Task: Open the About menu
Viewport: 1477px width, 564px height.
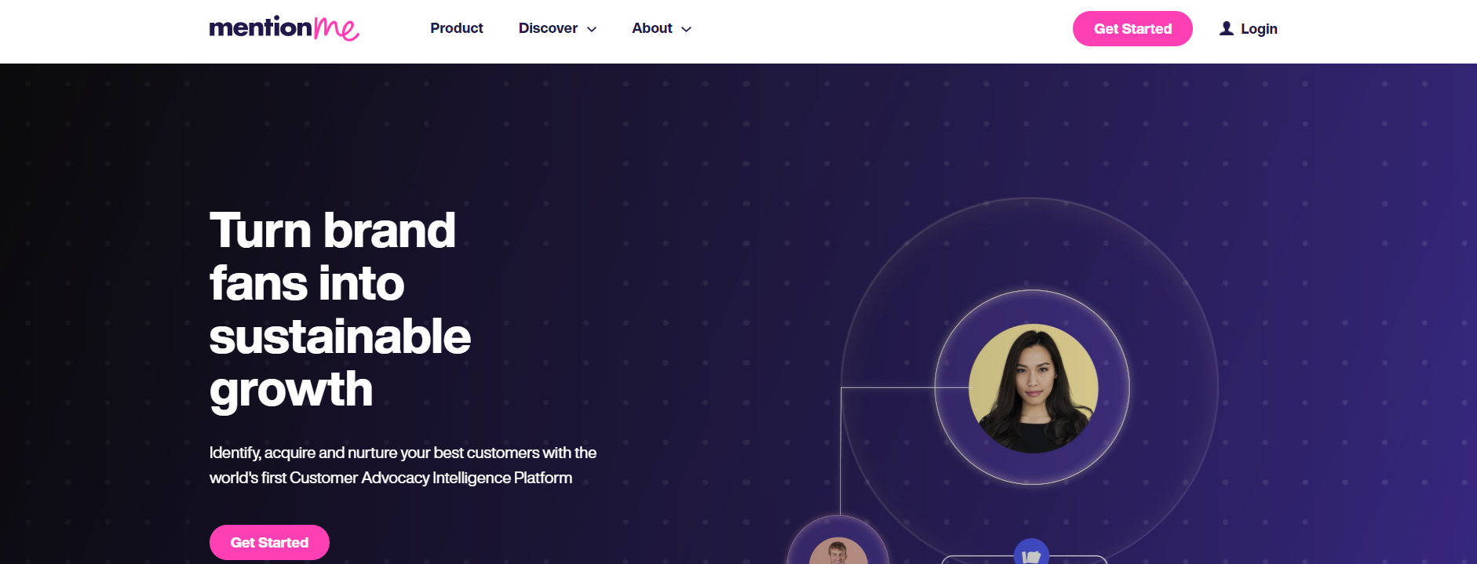Action: tap(662, 28)
